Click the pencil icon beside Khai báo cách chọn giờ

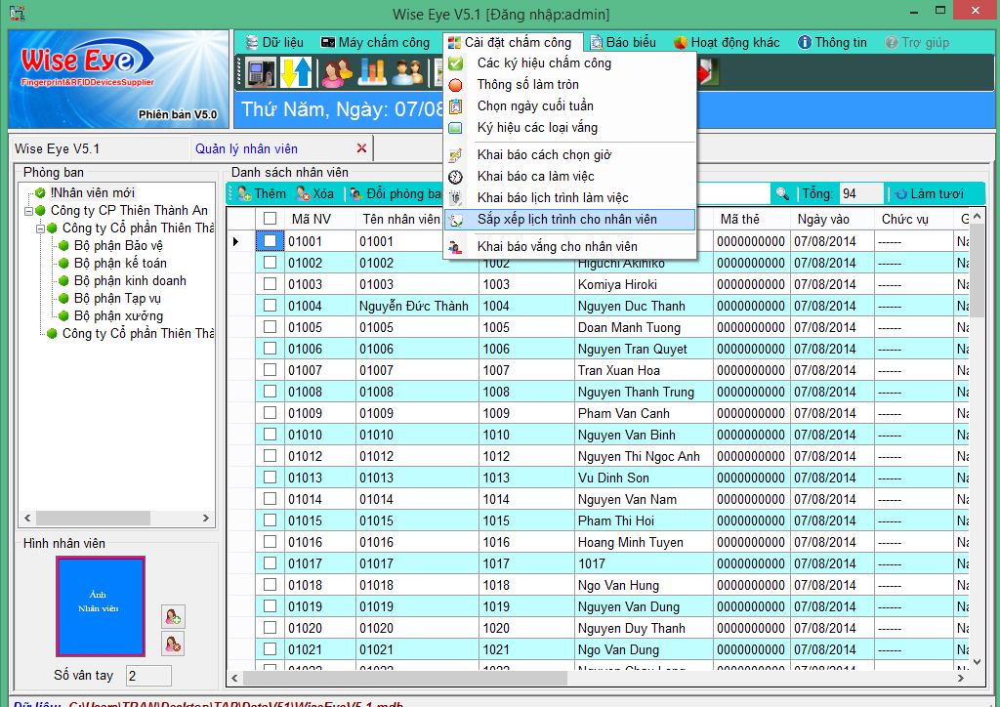click(x=455, y=155)
